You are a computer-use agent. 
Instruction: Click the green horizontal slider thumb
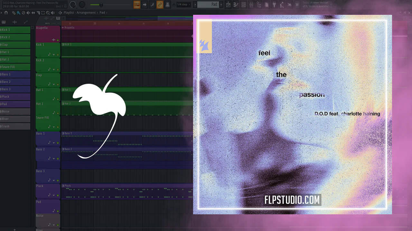[101, 5]
